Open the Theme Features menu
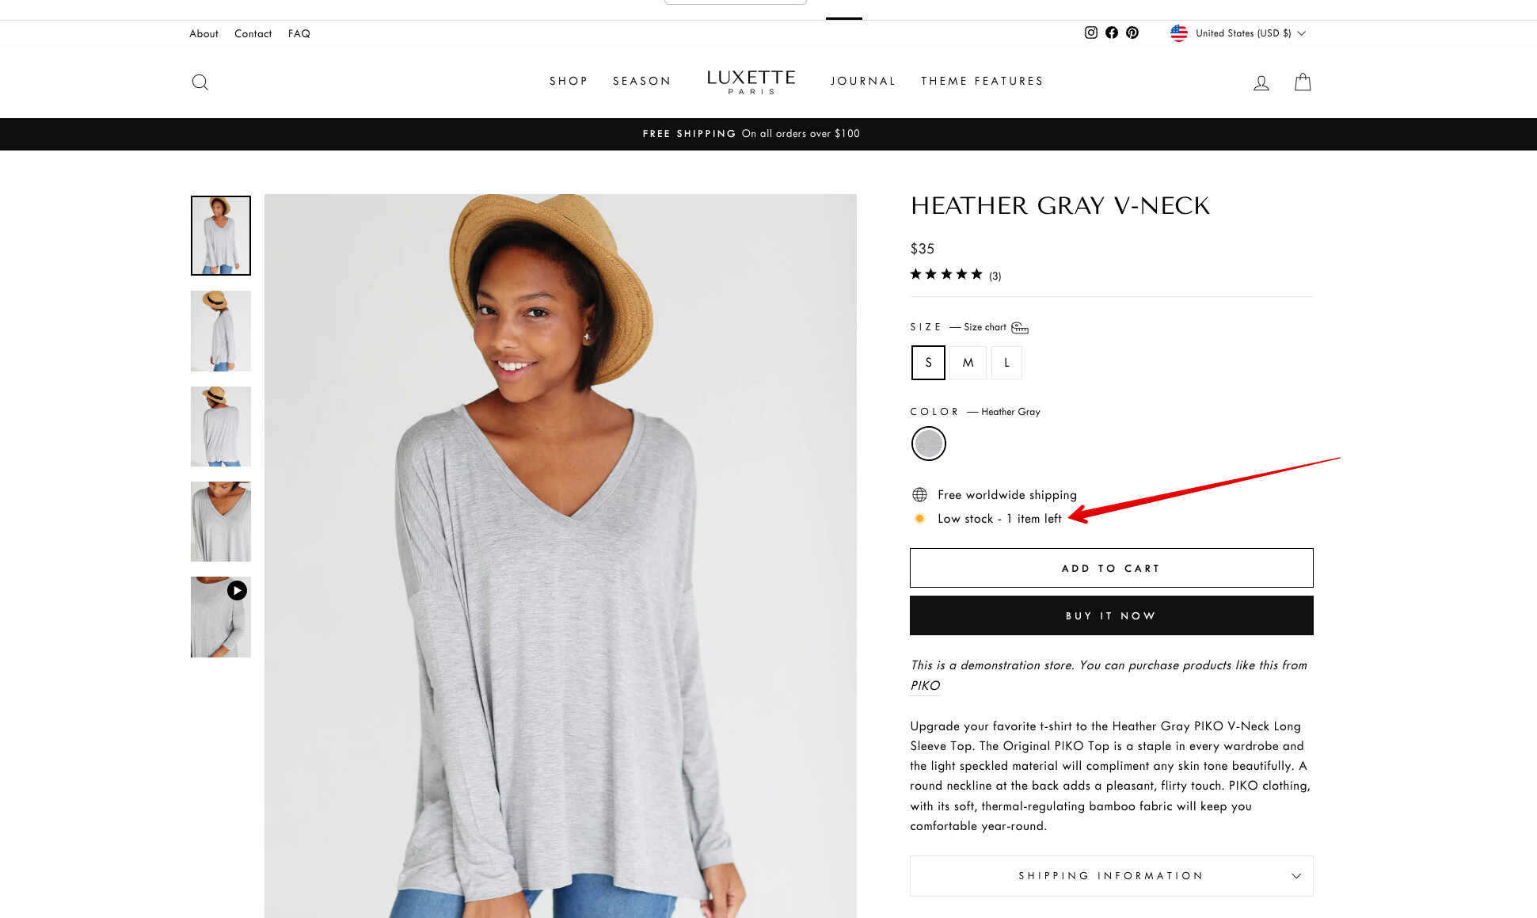Screen dimensions: 1537x918 tap(982, 81)
